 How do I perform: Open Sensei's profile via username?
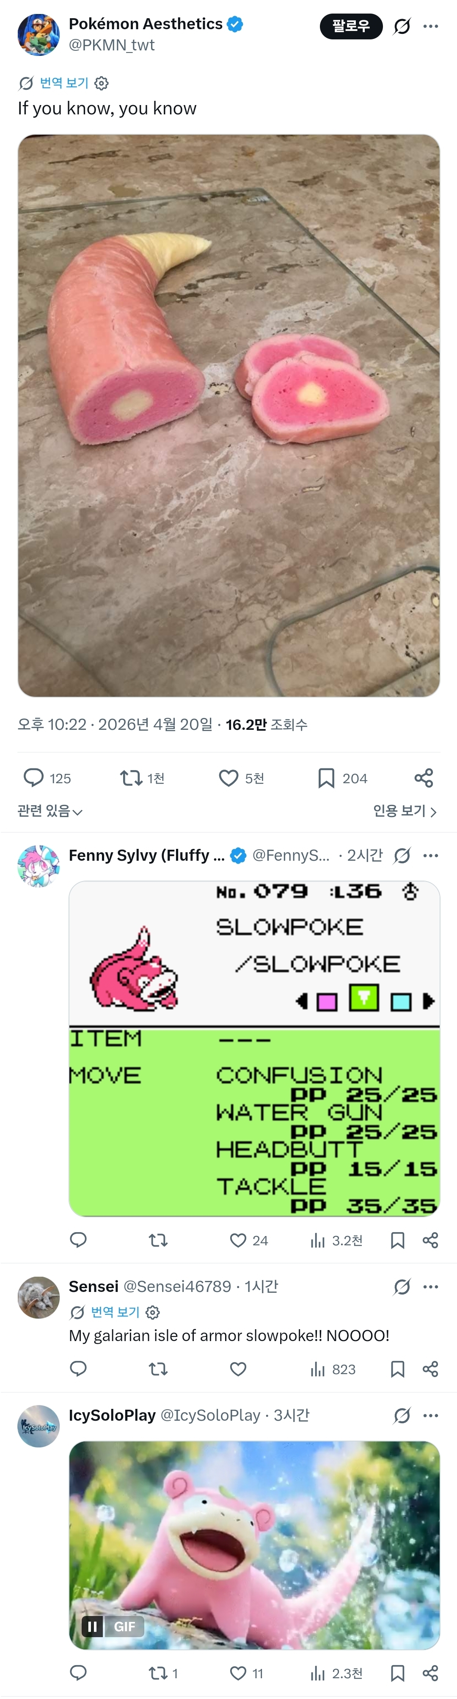[94, 1287]
